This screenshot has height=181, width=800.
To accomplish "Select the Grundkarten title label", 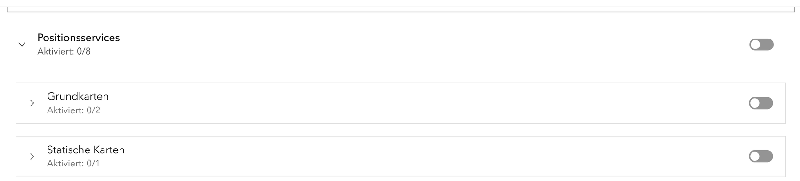I will pos(78,96).
